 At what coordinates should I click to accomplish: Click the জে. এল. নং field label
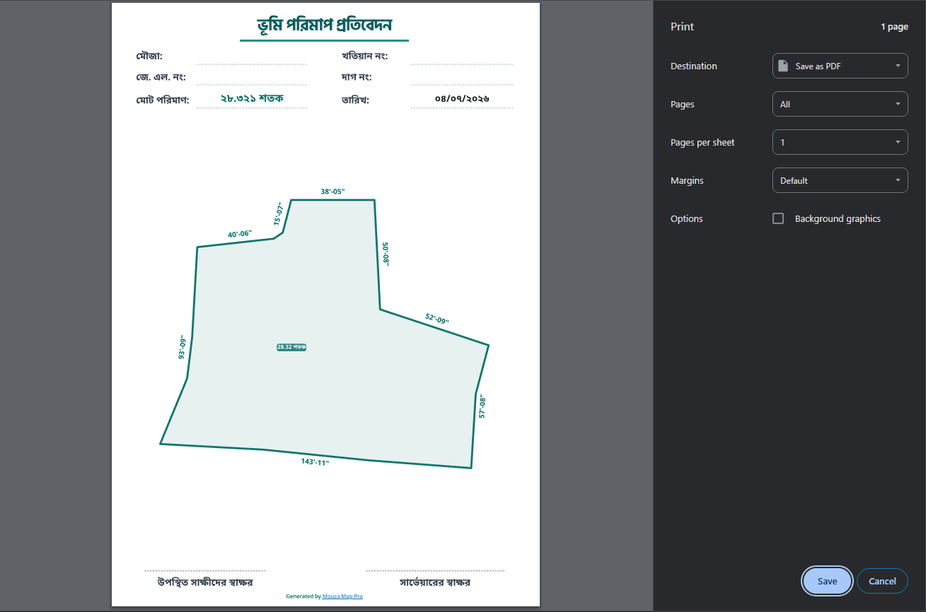(x=161, y=77)
